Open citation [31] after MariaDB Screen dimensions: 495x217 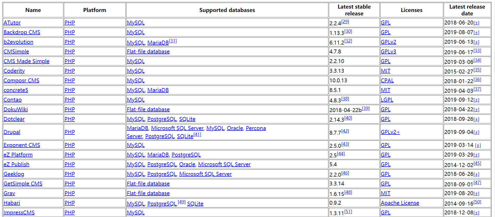tap(173, 41)
